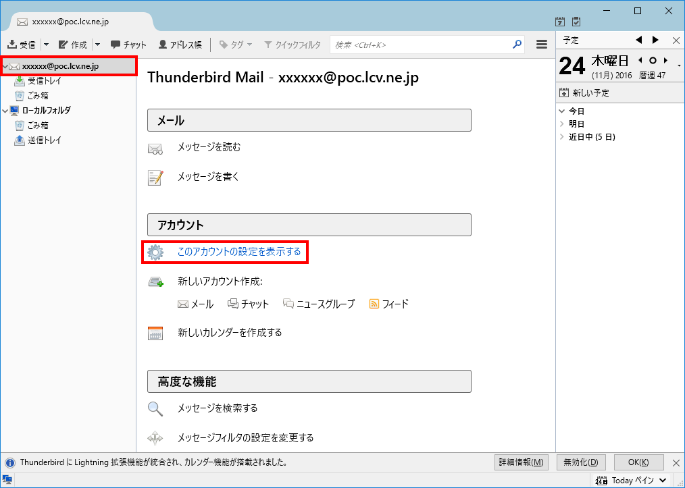
Task: Open the Tasks tab icon
Action: point(577,22)
